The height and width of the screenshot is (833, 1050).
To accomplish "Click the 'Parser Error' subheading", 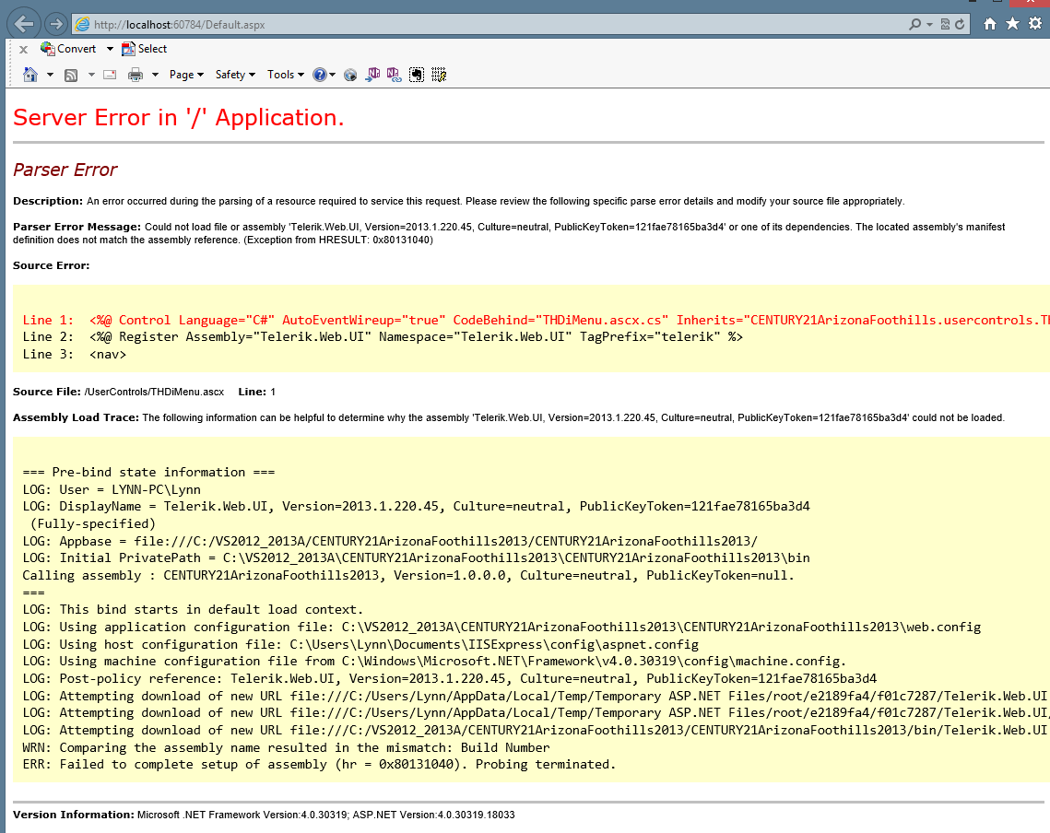I will (x=65, y=170).
